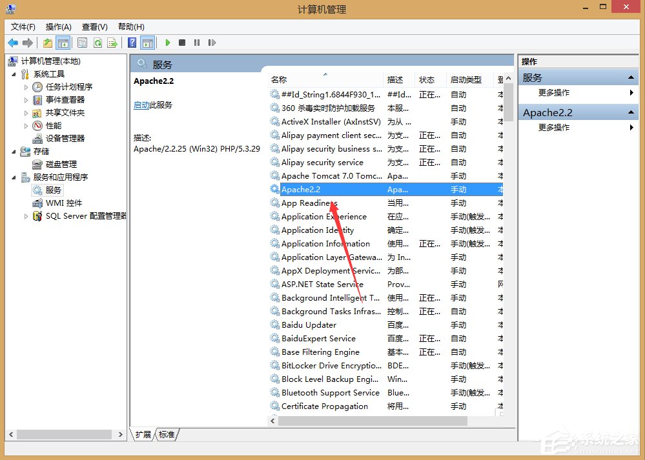Open help using the blue question mark icon

pos(131,43)
